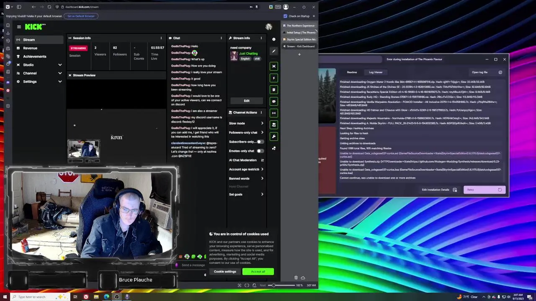Open the Channel Actions options menu
The image size is (536, 301).
[x=261, y=112]
